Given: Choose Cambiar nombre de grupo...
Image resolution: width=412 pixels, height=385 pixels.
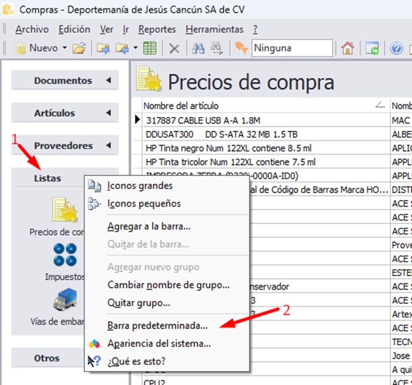Looking at the screenshot, I should pyautogui.click(x=167, y=285).
